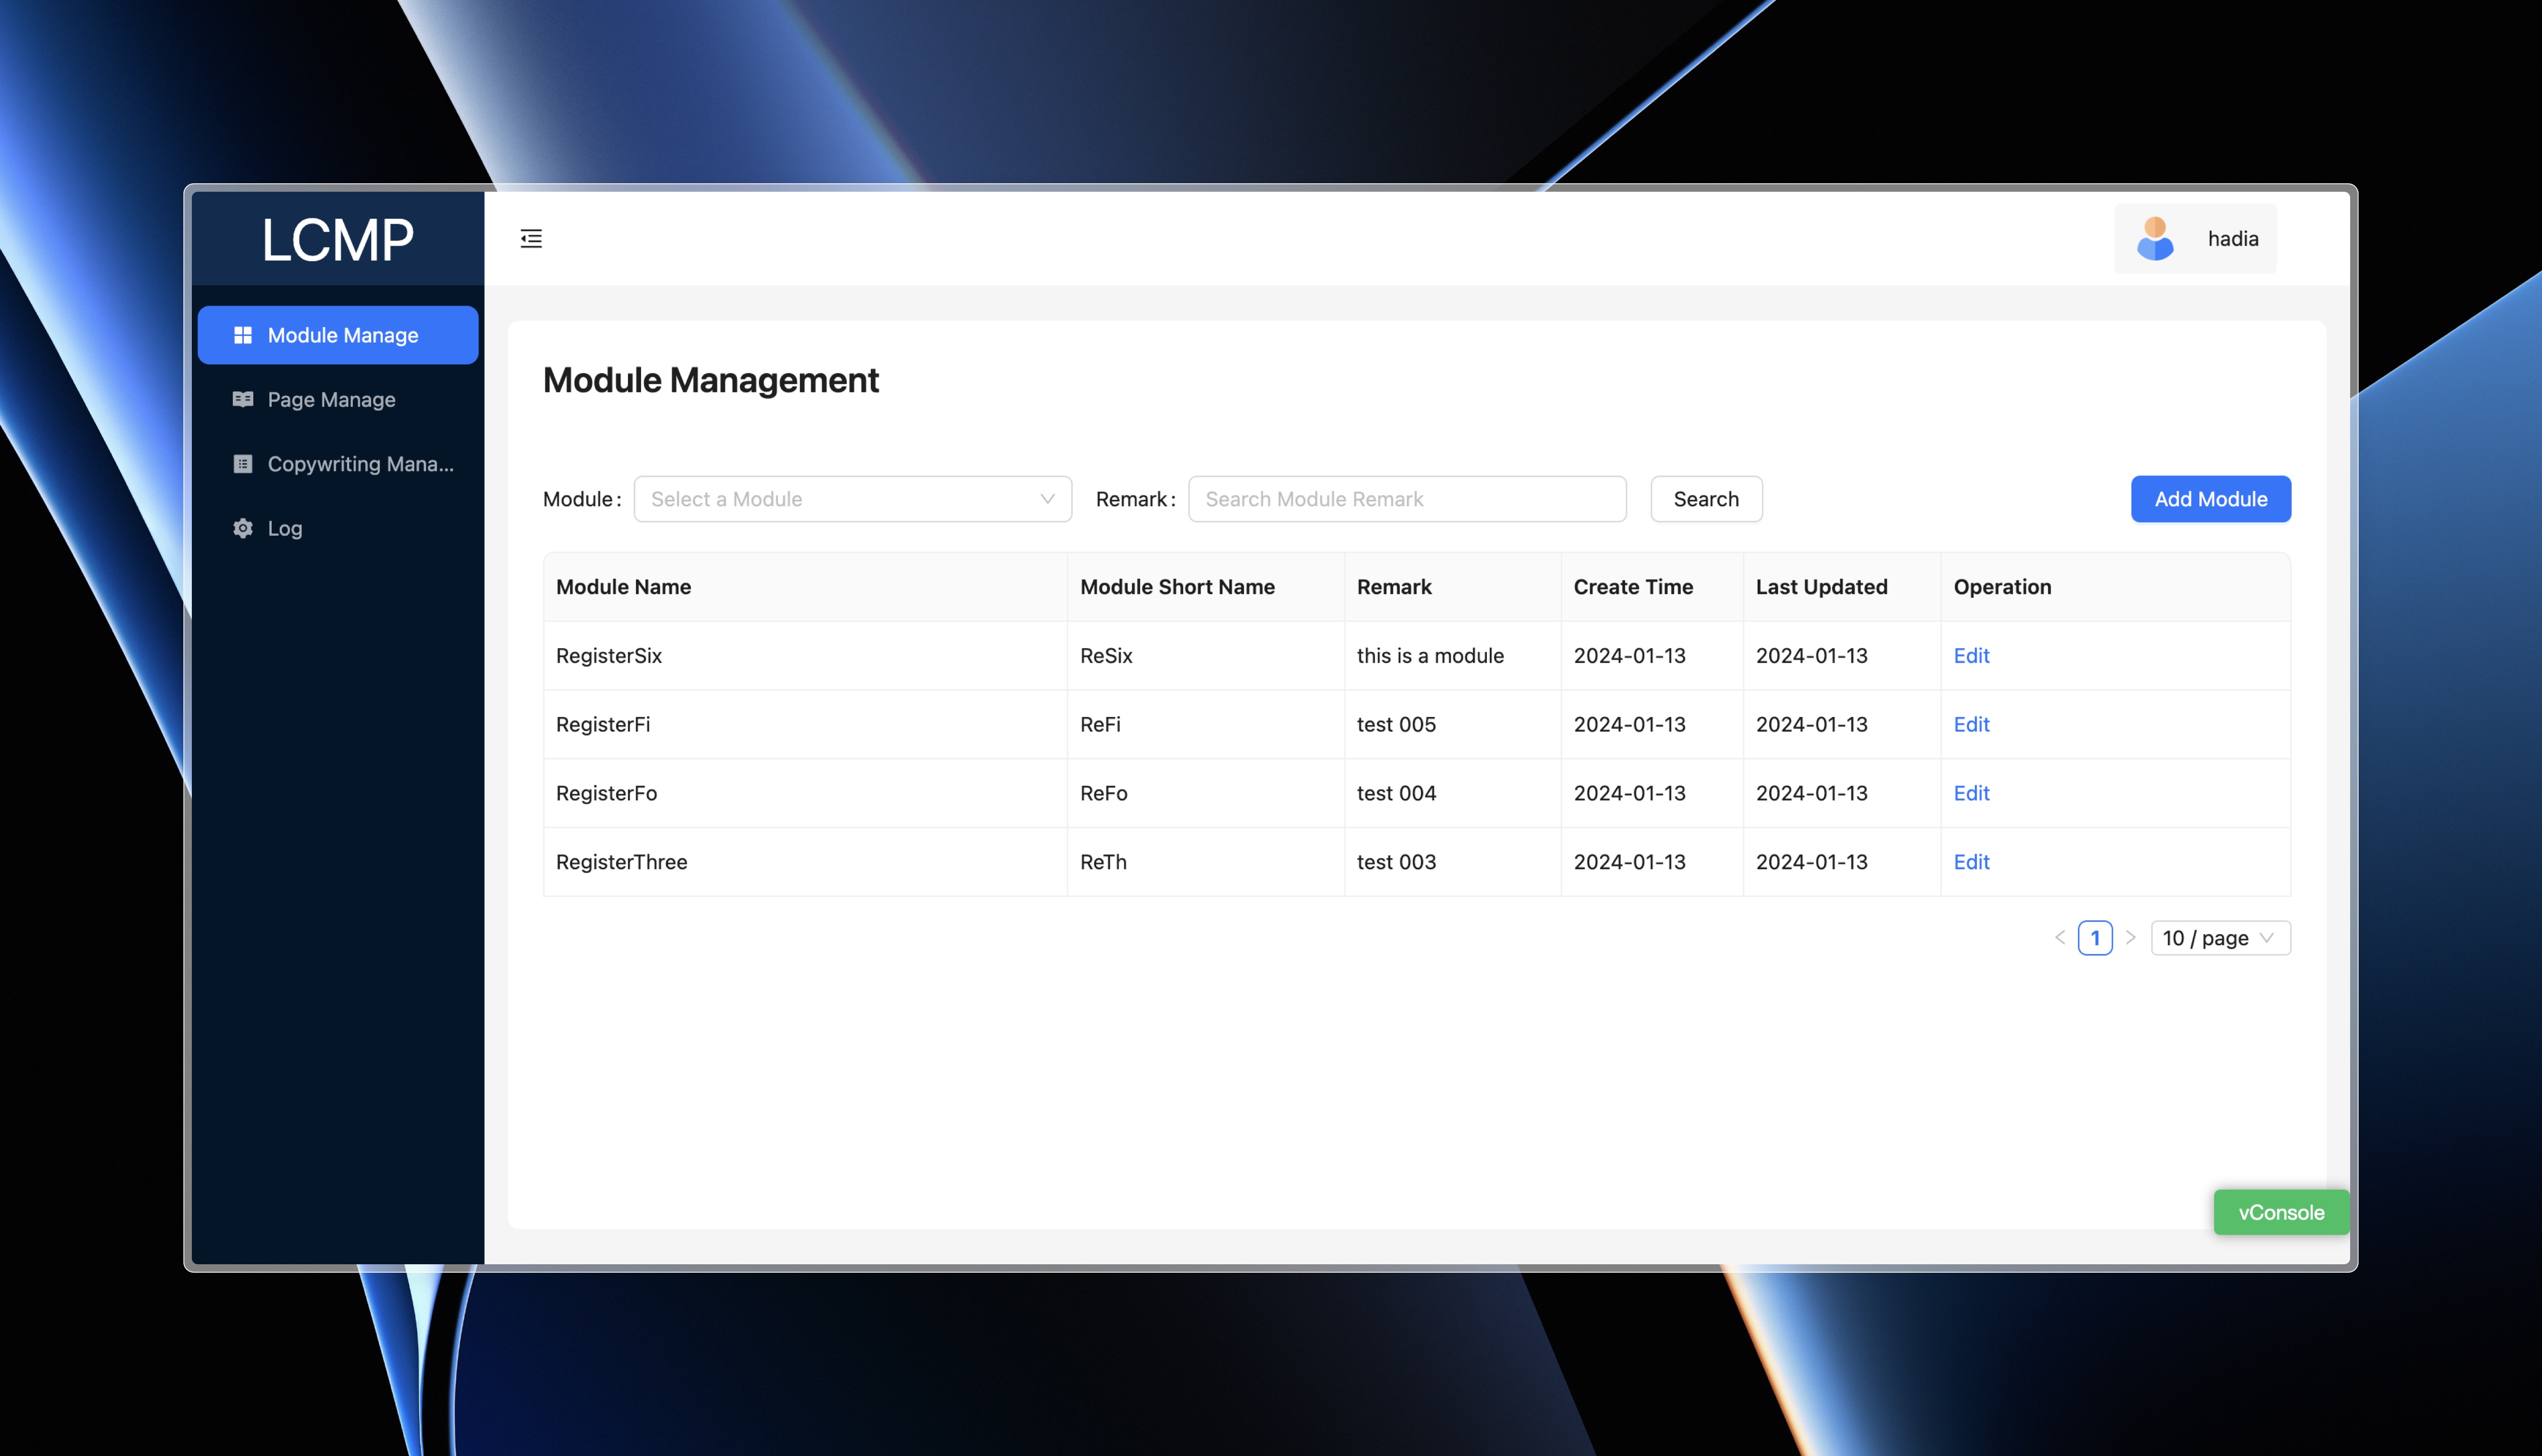Collapse the sidebar with the menu fold icon
Viewport: 2542px width, 1456px height.
[x=531, y=238]
